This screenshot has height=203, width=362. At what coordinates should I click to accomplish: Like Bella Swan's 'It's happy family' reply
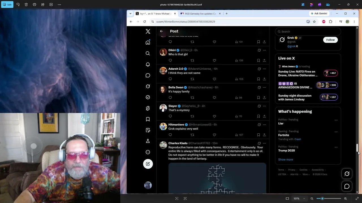click(214, 98)
